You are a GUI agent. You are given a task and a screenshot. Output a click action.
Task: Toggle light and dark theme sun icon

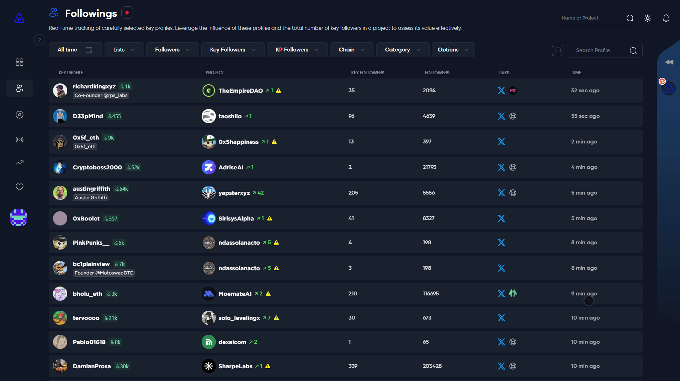[647, 18]
